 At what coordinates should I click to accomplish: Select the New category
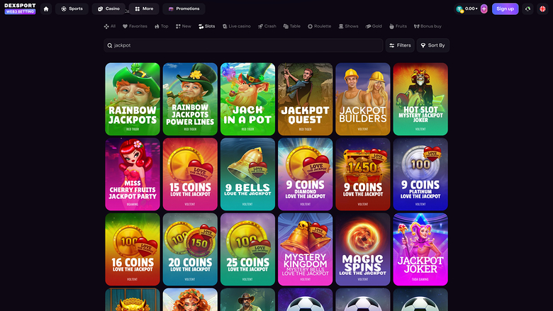[184, 26]
